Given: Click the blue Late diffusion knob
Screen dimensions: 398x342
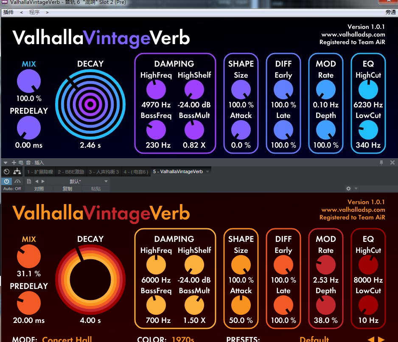Looking at the screenshot, I should click(283, 130).
